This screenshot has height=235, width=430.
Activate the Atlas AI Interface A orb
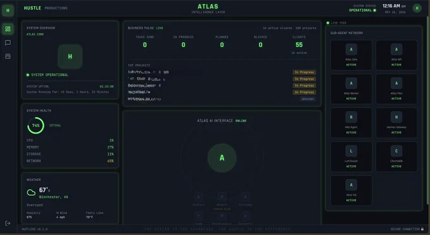click(222, 158)
